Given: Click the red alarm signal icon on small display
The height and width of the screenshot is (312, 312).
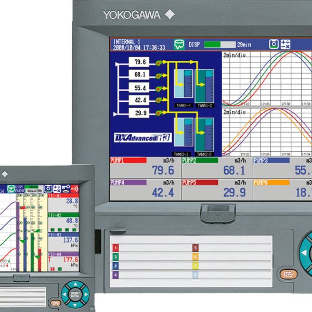Looking at the screenshot, I should click(74, 188).
